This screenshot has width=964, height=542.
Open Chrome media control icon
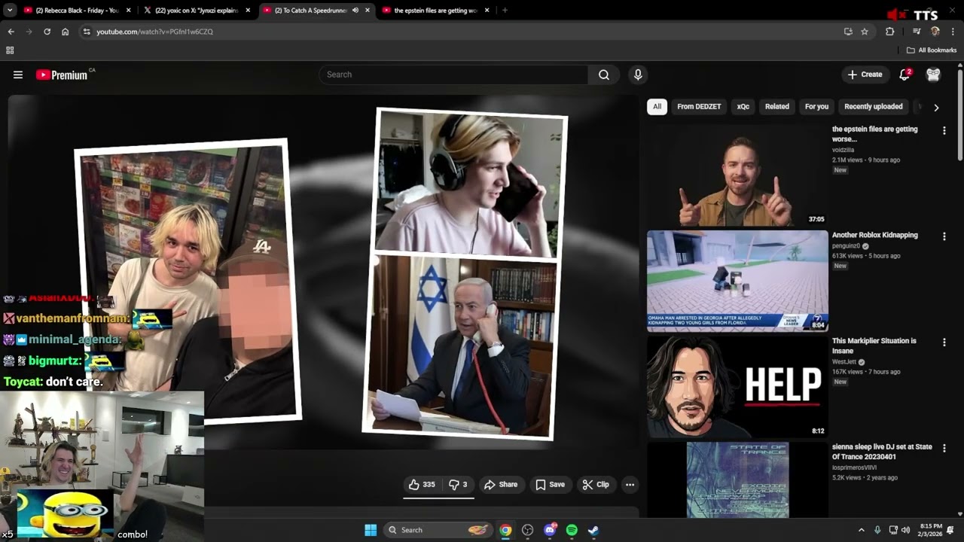(917, 32)
